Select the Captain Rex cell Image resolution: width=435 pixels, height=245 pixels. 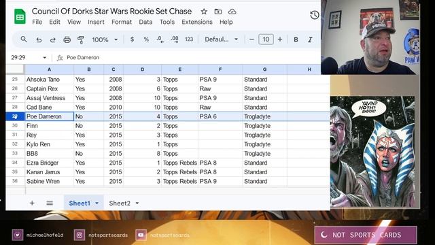[50, 88]
